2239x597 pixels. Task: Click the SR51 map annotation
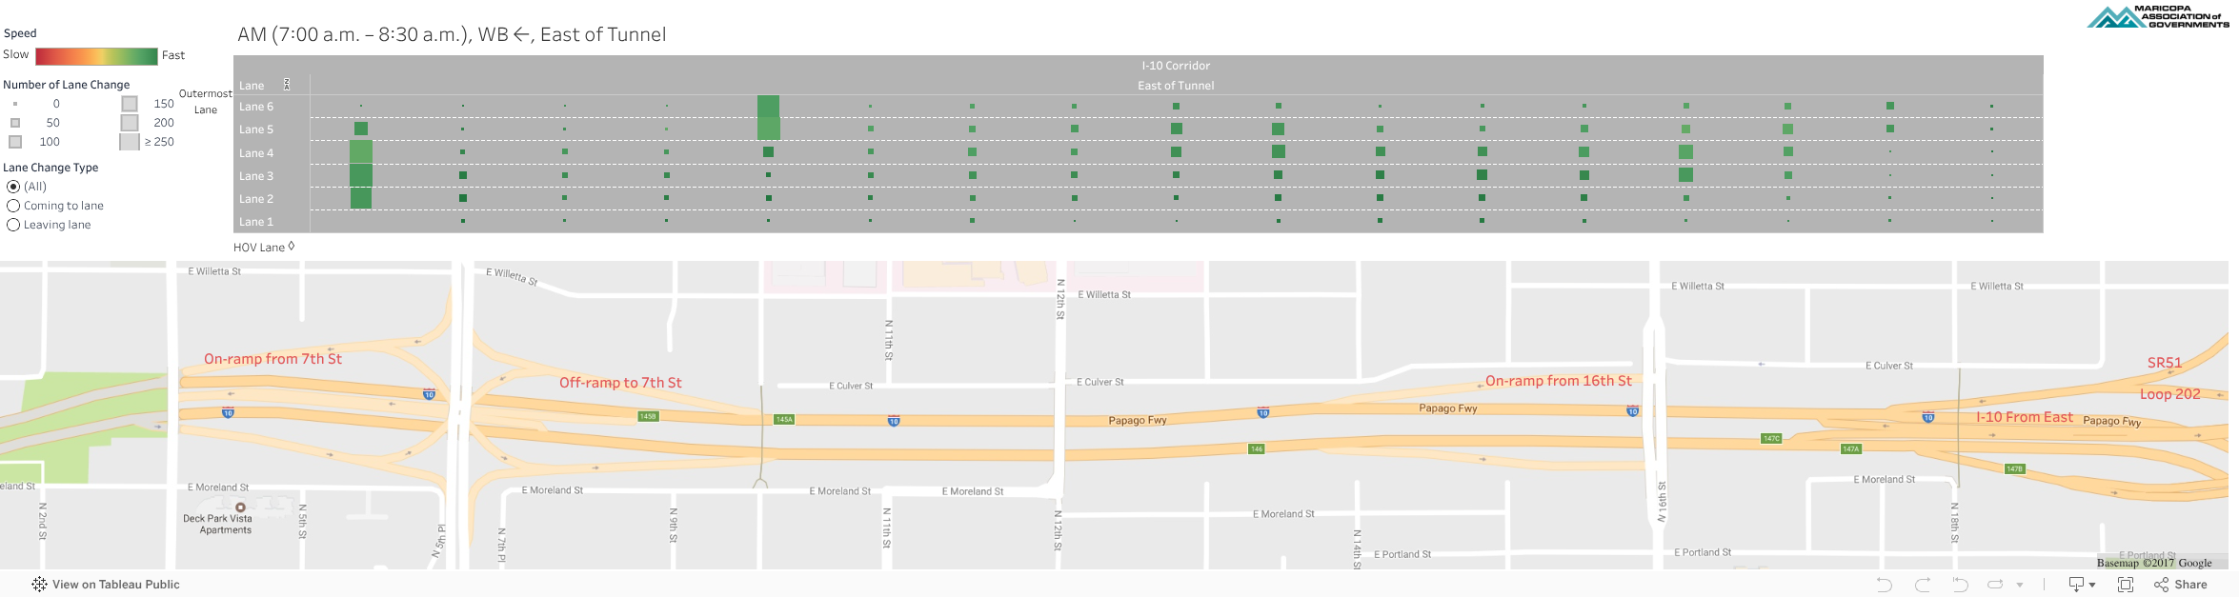[x=2165, y=363]
